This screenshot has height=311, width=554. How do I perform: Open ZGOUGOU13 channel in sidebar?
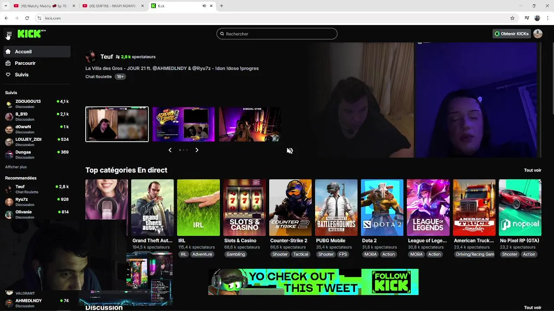click(x=37, y=104)
